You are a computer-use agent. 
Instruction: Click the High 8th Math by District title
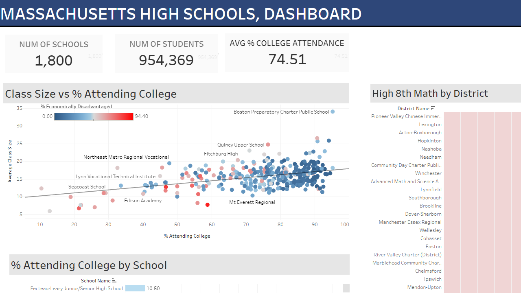click(x=430, y=94)
